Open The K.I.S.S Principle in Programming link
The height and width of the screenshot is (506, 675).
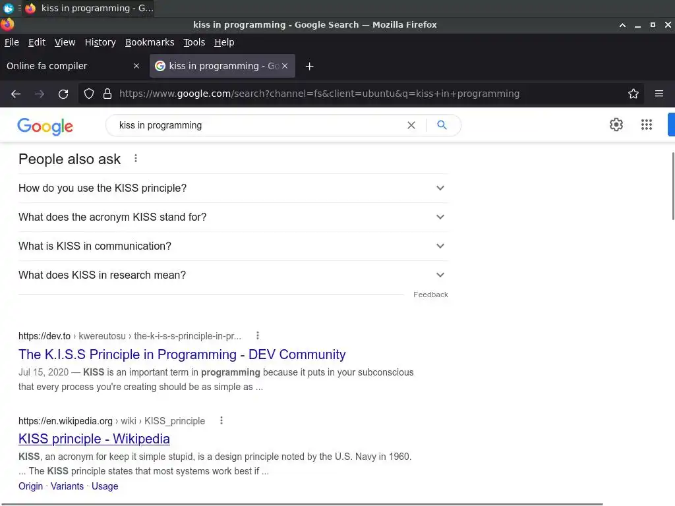pos(182,354)
